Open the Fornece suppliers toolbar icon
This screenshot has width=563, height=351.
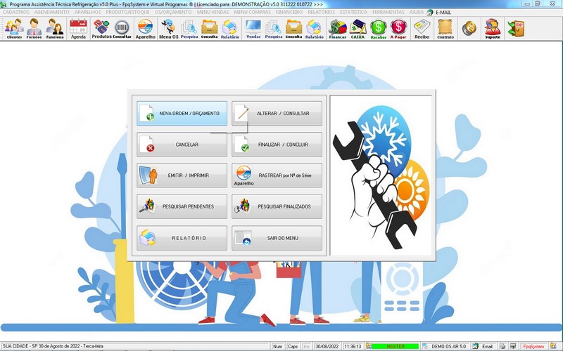[34, 29]
